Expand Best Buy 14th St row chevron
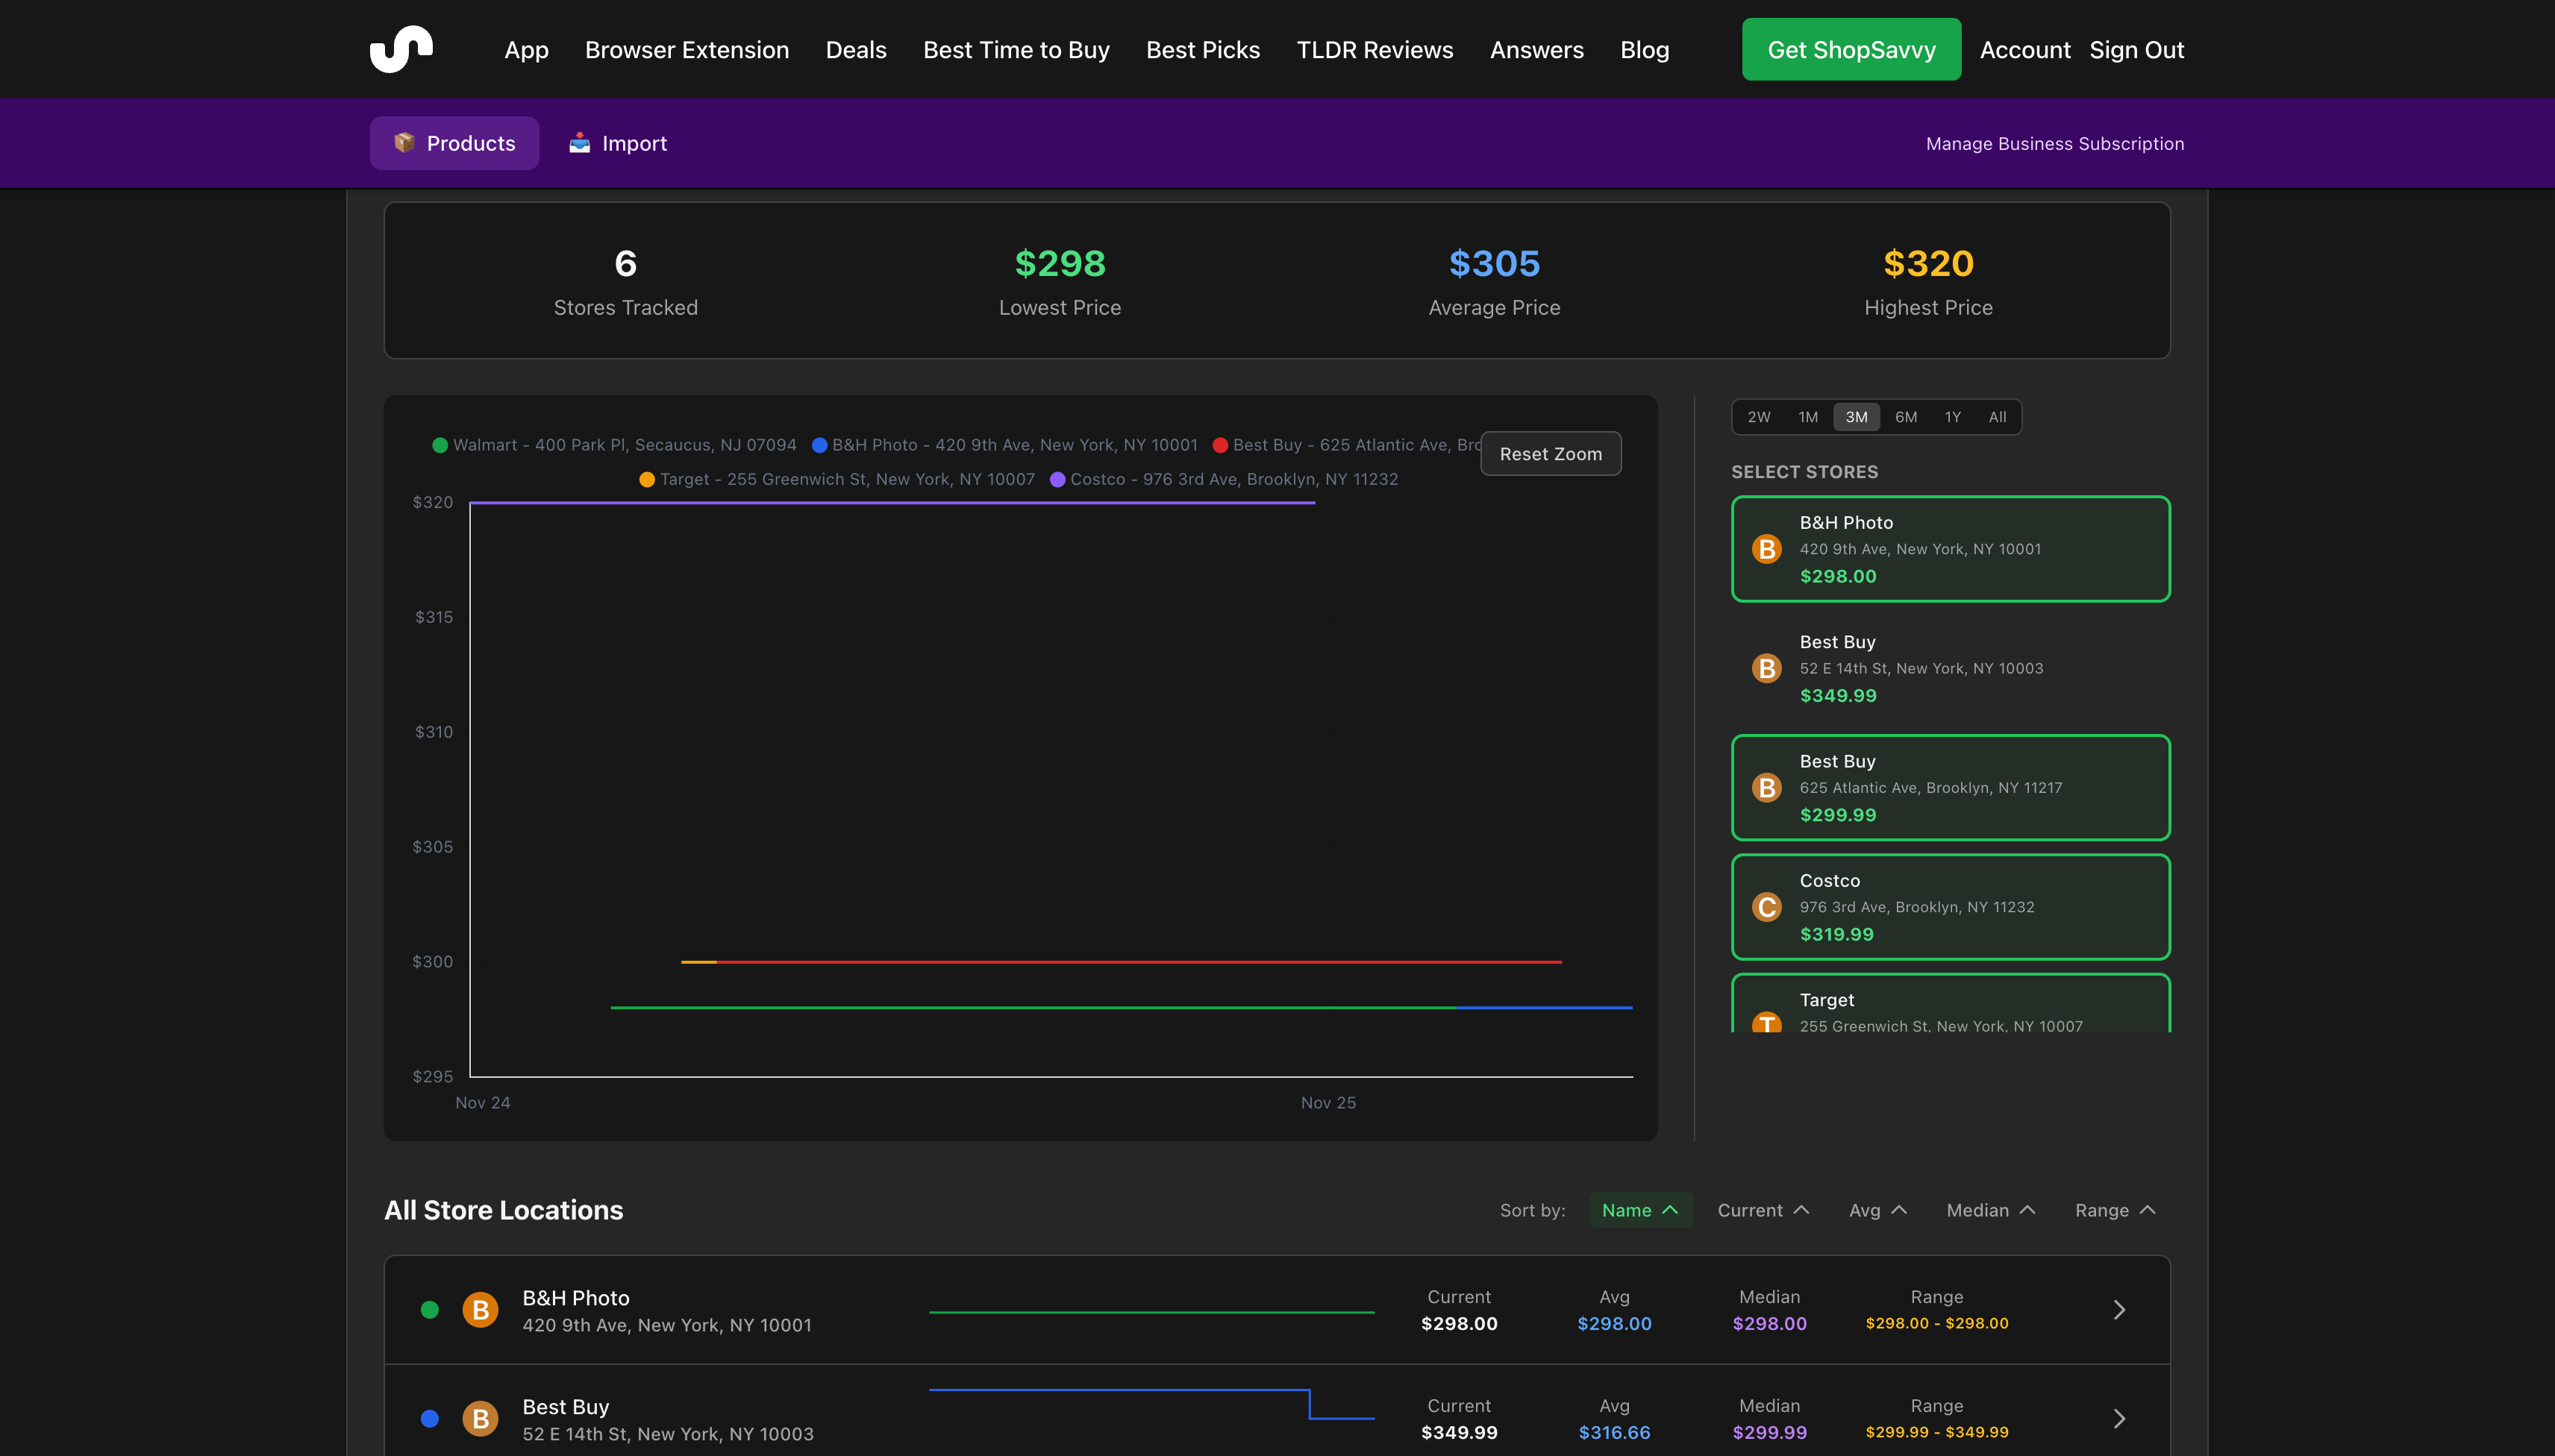The image size is (2555, 1456). pos(2118,1418)
